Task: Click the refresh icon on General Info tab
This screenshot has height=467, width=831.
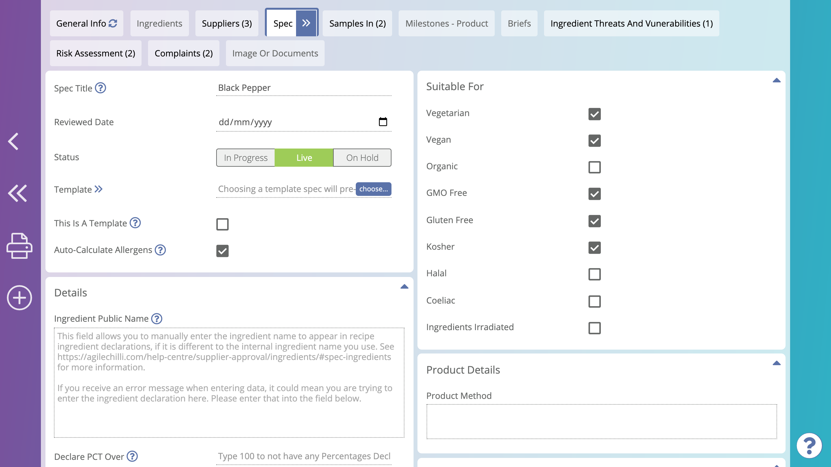Action: (x=112, y=23)
